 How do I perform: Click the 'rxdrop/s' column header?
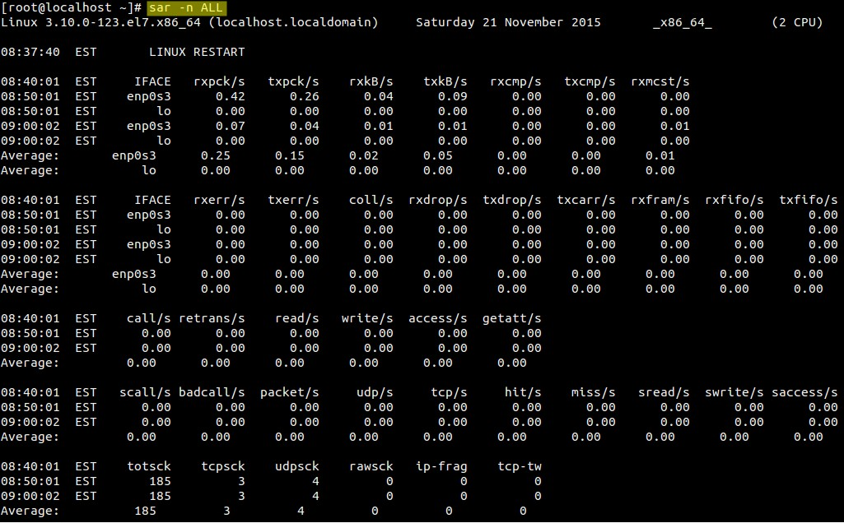point(438,200)
